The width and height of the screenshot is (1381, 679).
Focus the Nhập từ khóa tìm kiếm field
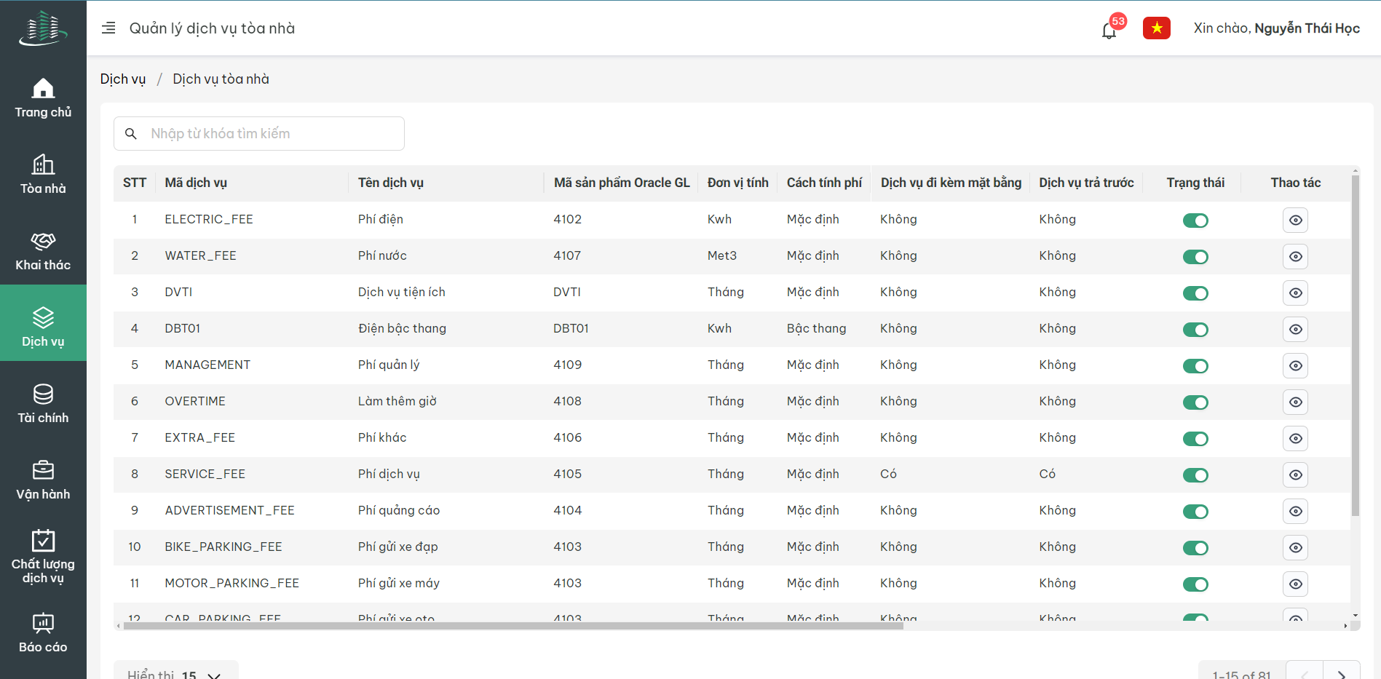[259, 133]
